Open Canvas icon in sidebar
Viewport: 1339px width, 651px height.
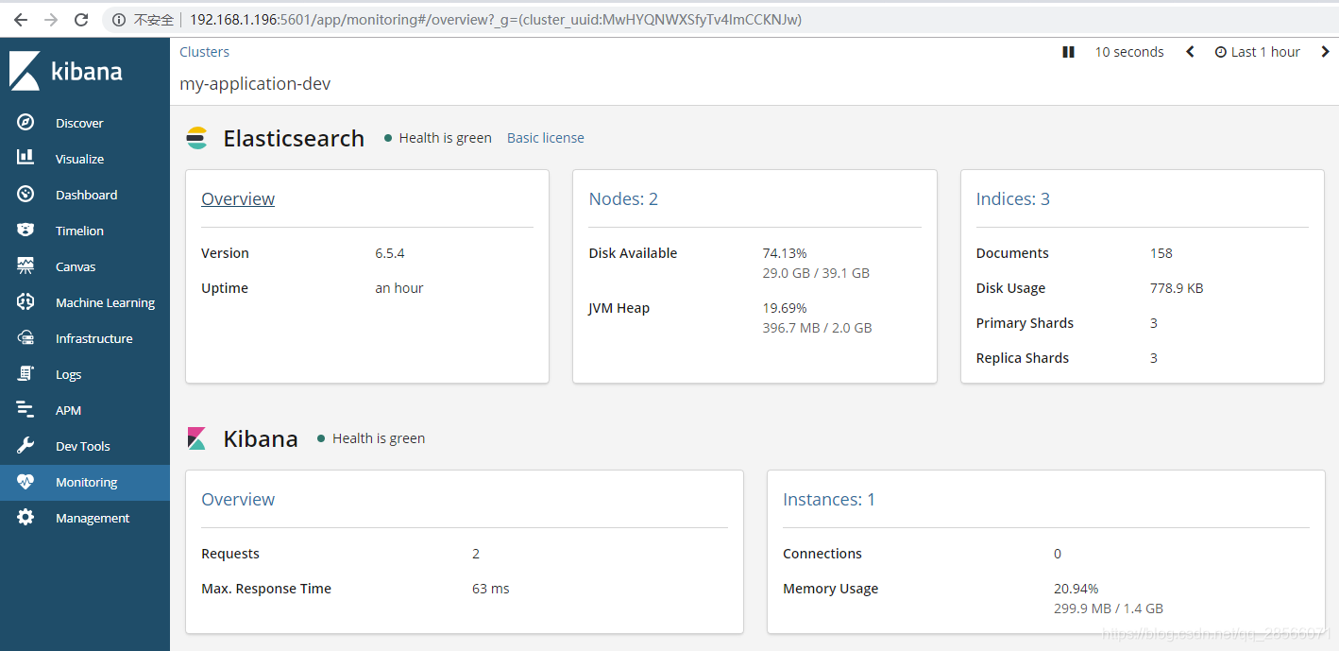(25, 266)
